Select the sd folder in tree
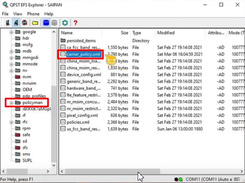This screenshot has height=183, width=245. click(x=25, y=141)
